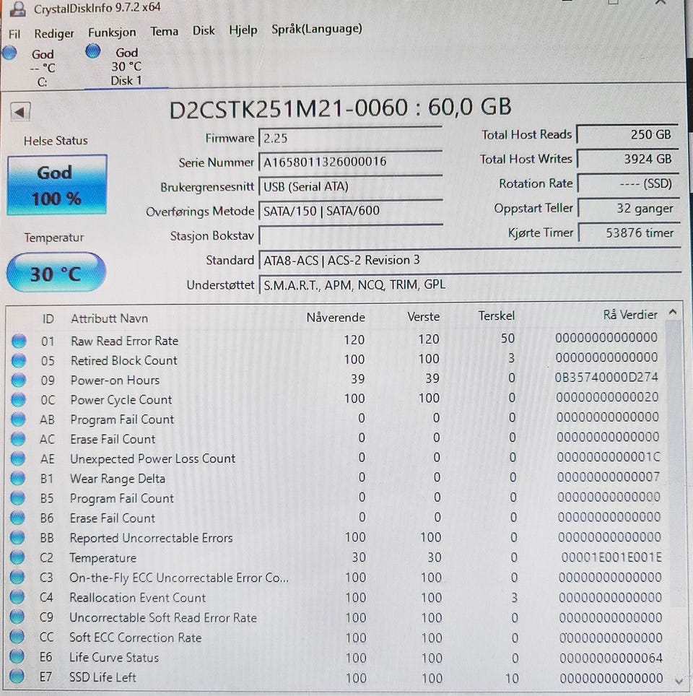Click status orb for Power Cycle Count

point(18,399)
